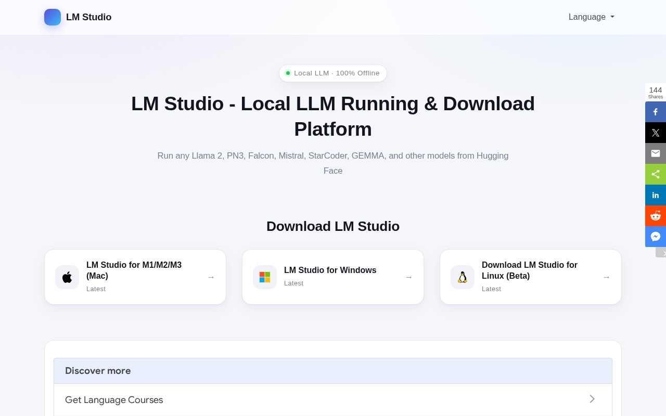Open Download LM Studio for Linux (Beta)
Viewport: 666px width, 416px height.
pyautogui.click(x=531, y=277)
